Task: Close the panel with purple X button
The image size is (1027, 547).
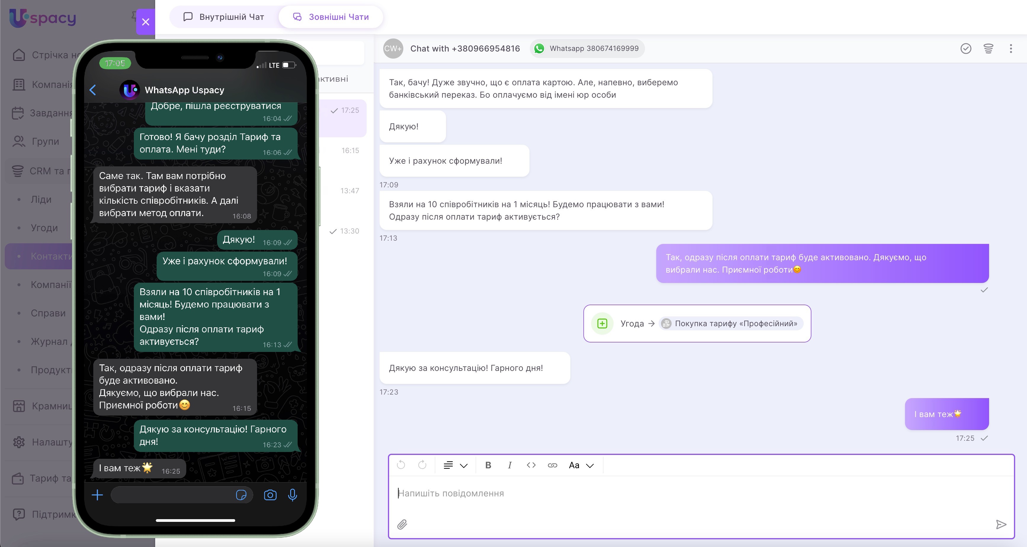Action: coord(145,22)
